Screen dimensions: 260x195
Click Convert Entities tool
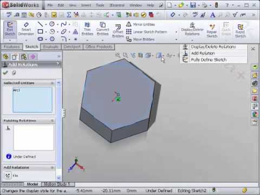103,29
